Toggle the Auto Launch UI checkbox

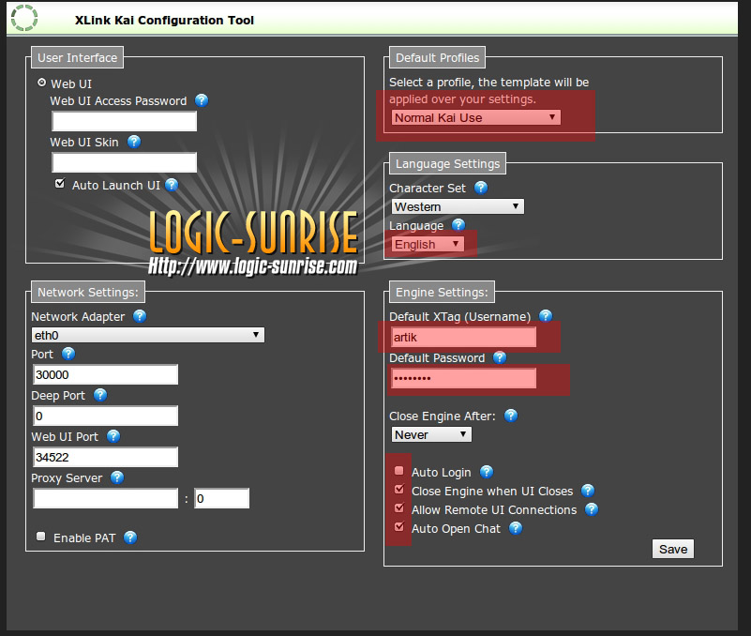pyautogui.click(x=60, y=184)
